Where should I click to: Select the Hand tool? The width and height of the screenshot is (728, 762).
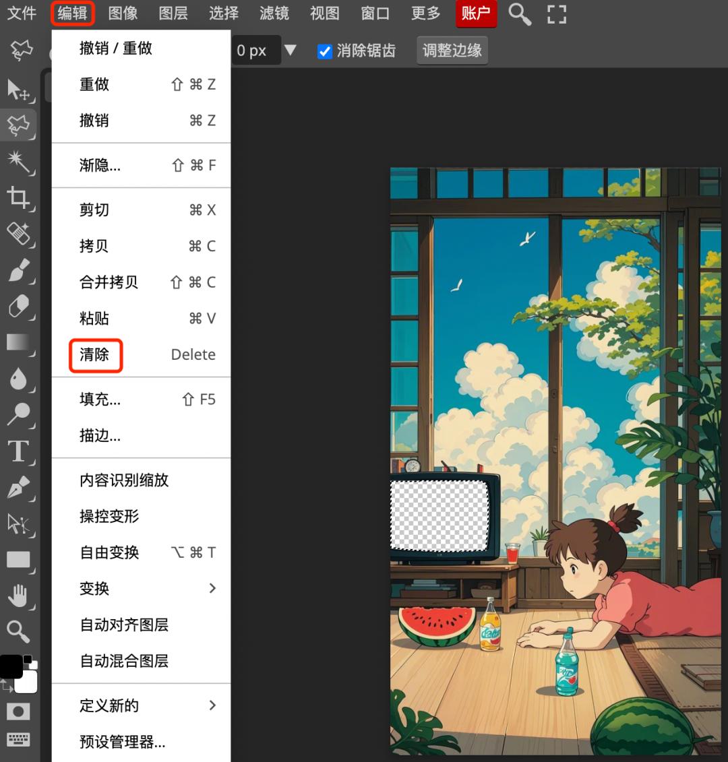(x=18, y=596)
